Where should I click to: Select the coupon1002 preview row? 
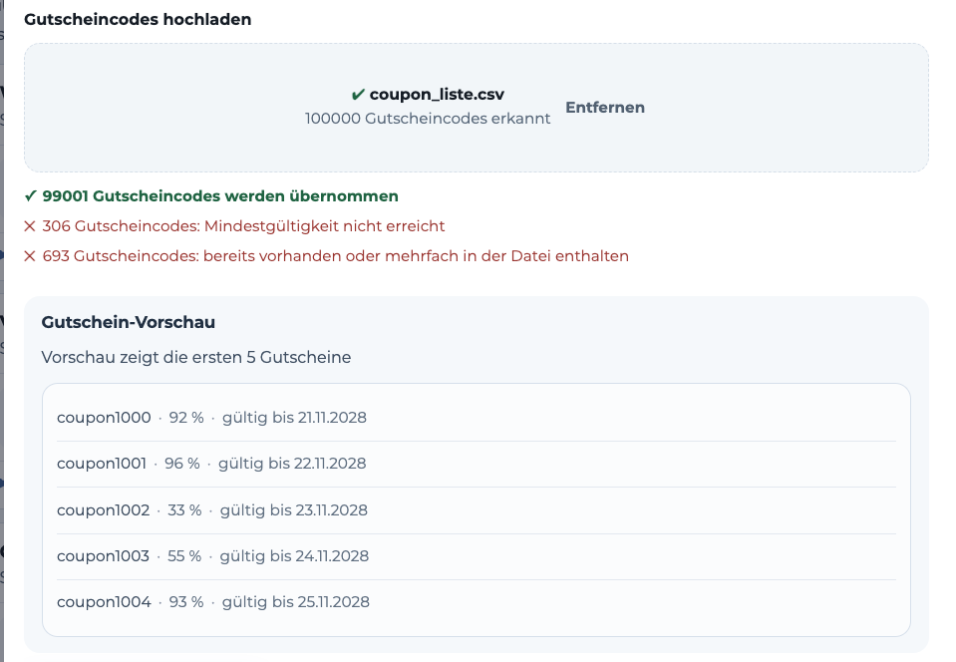pos(477,510)
